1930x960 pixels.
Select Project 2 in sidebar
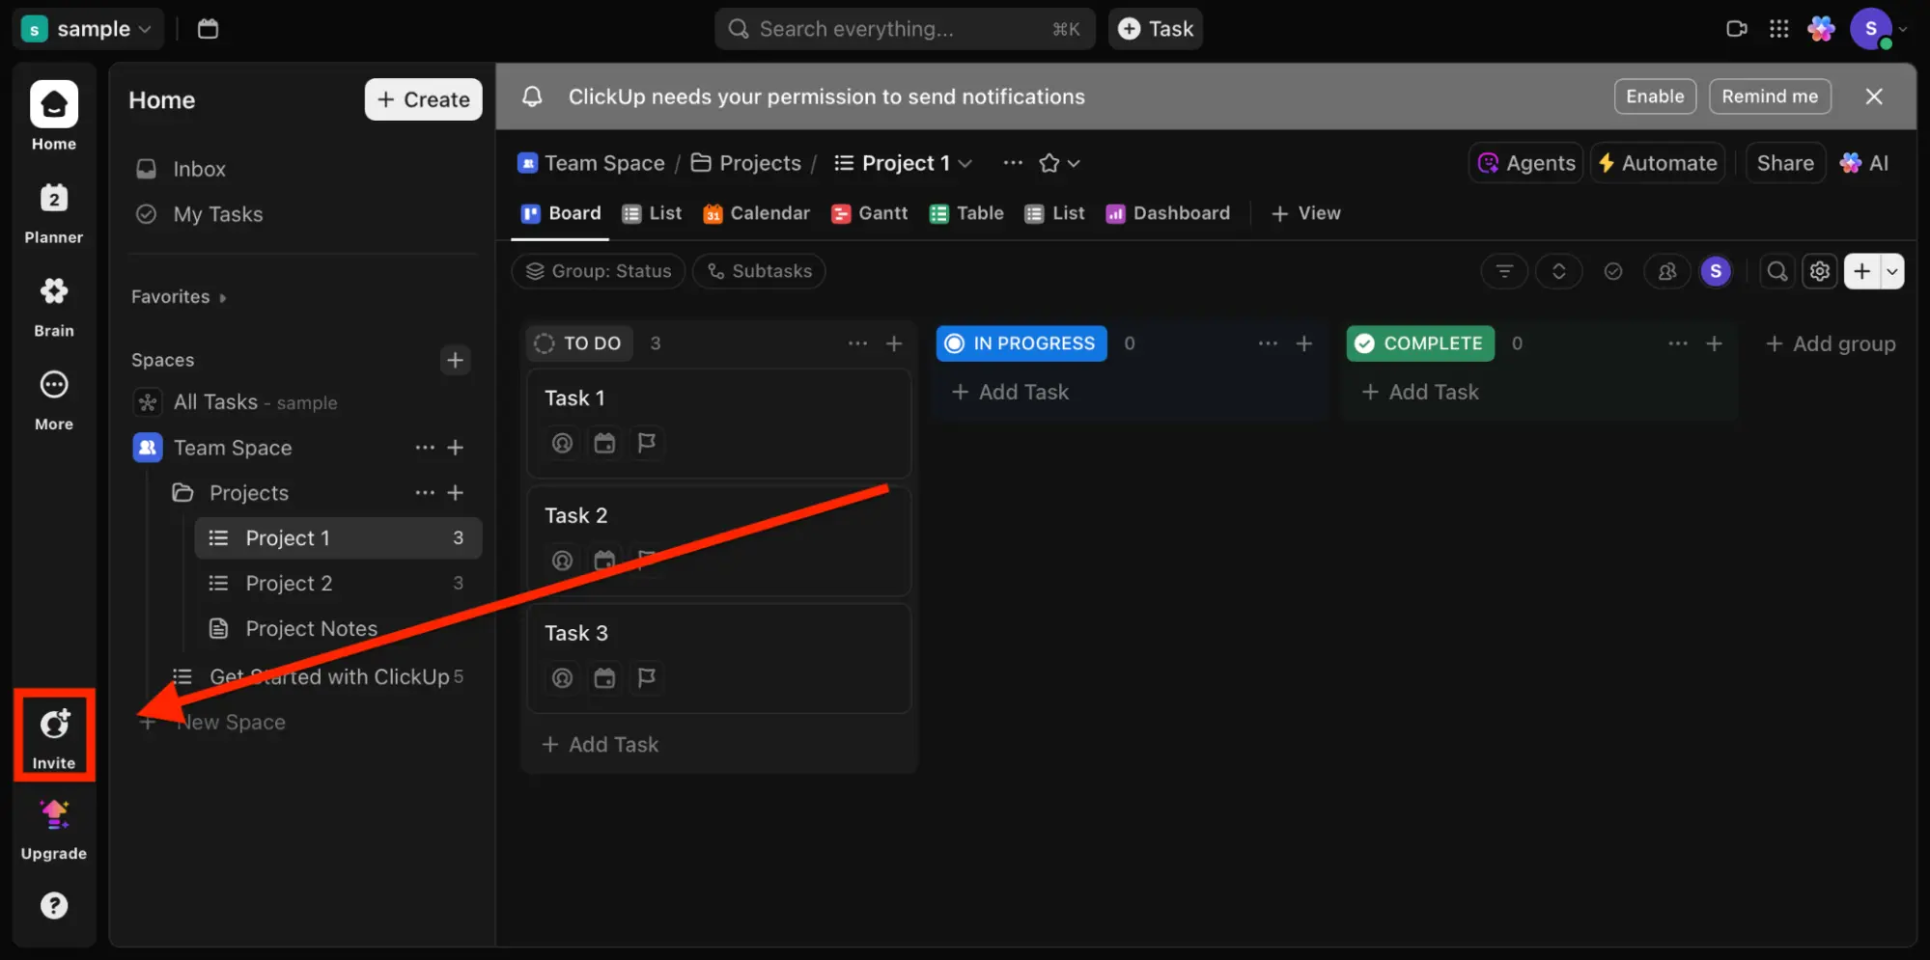coord(338,584)
